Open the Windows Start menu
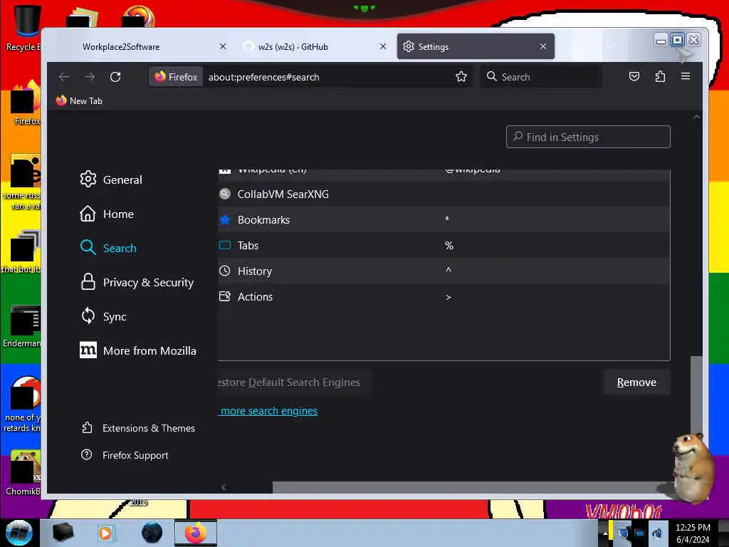Image resolution: width=729 pixels, height=547 pixels. coord(19,533)
